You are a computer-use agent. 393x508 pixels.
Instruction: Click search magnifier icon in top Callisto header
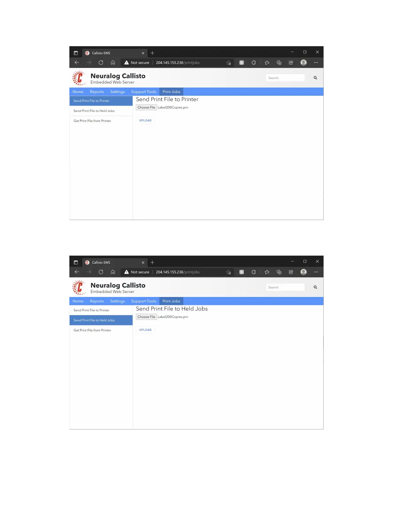point(315,78)
